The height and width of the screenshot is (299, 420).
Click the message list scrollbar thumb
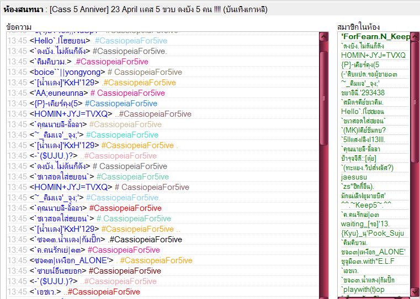click(324, 98)
